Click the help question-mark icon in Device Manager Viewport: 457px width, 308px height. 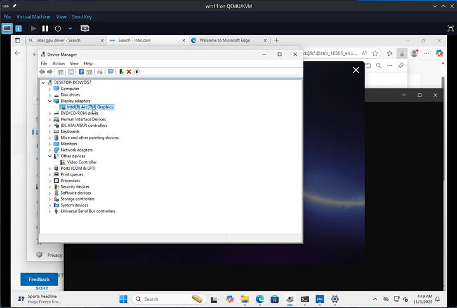[x=81, y=72]
